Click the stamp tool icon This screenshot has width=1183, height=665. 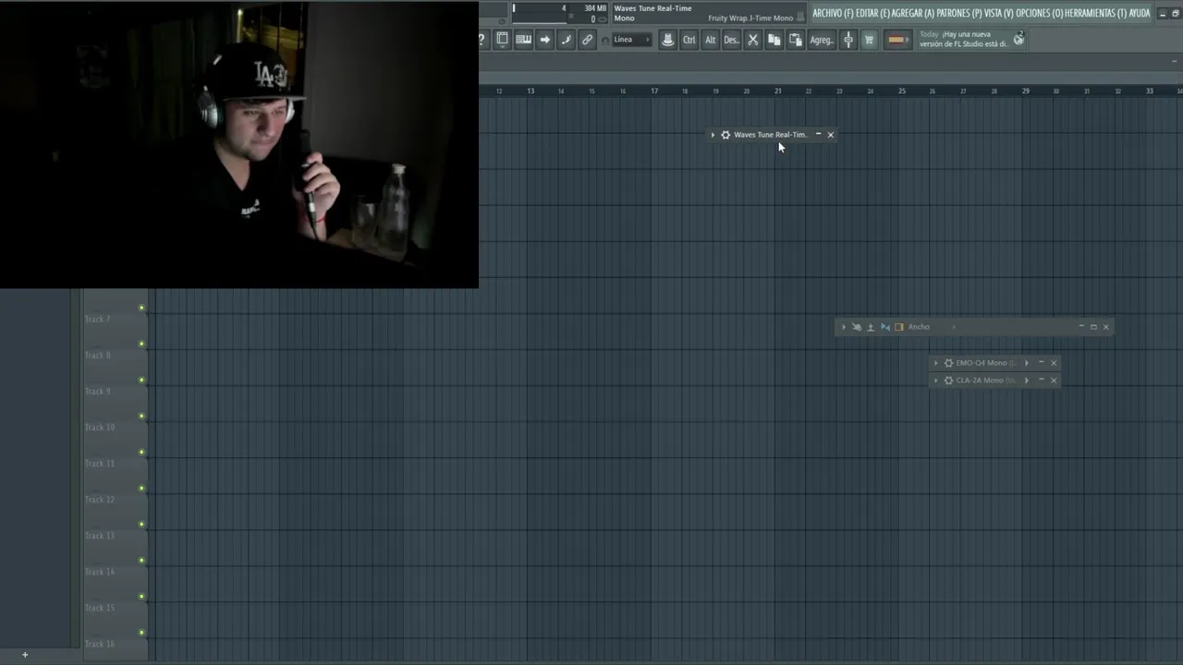click(x=667, y=40)
